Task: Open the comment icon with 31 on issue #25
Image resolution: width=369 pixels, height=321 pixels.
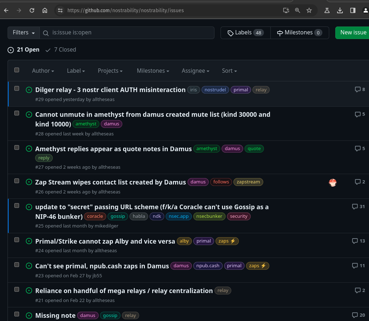Action: [x=358, y=206]
